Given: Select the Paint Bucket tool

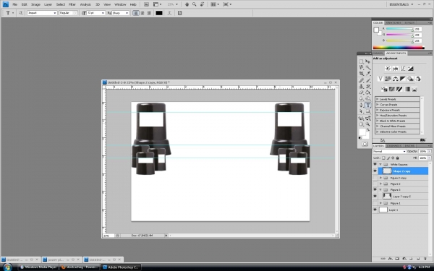Looking at the screenshot, I should click(368, 93).
